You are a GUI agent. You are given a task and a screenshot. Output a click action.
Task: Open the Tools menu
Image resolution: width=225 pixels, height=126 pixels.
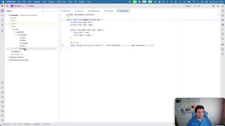click(x=70, y=2)
